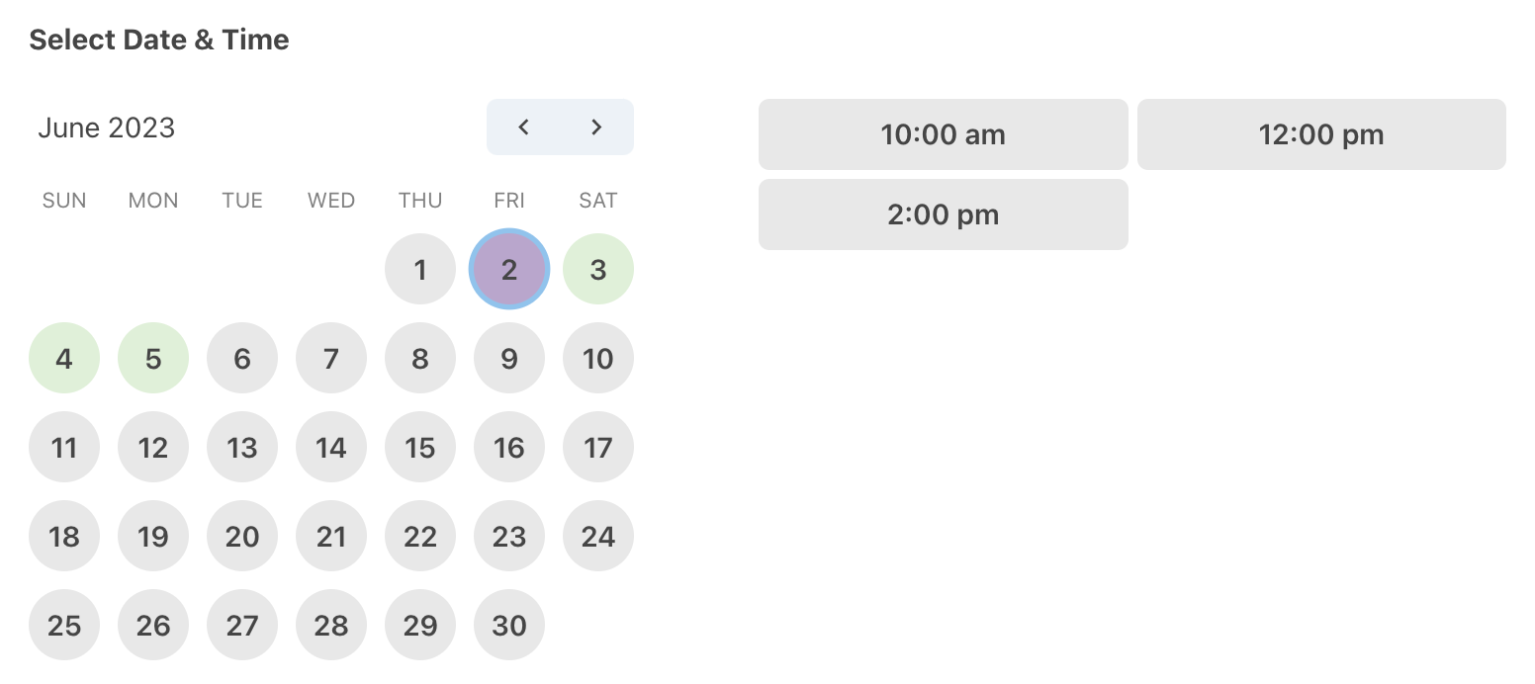1535x684 pixels.
Task: Pick available date June 5
Action: point(153,358)
